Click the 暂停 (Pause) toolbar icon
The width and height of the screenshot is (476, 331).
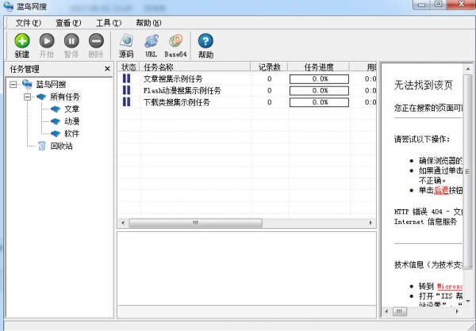click(x=71, y=41)
